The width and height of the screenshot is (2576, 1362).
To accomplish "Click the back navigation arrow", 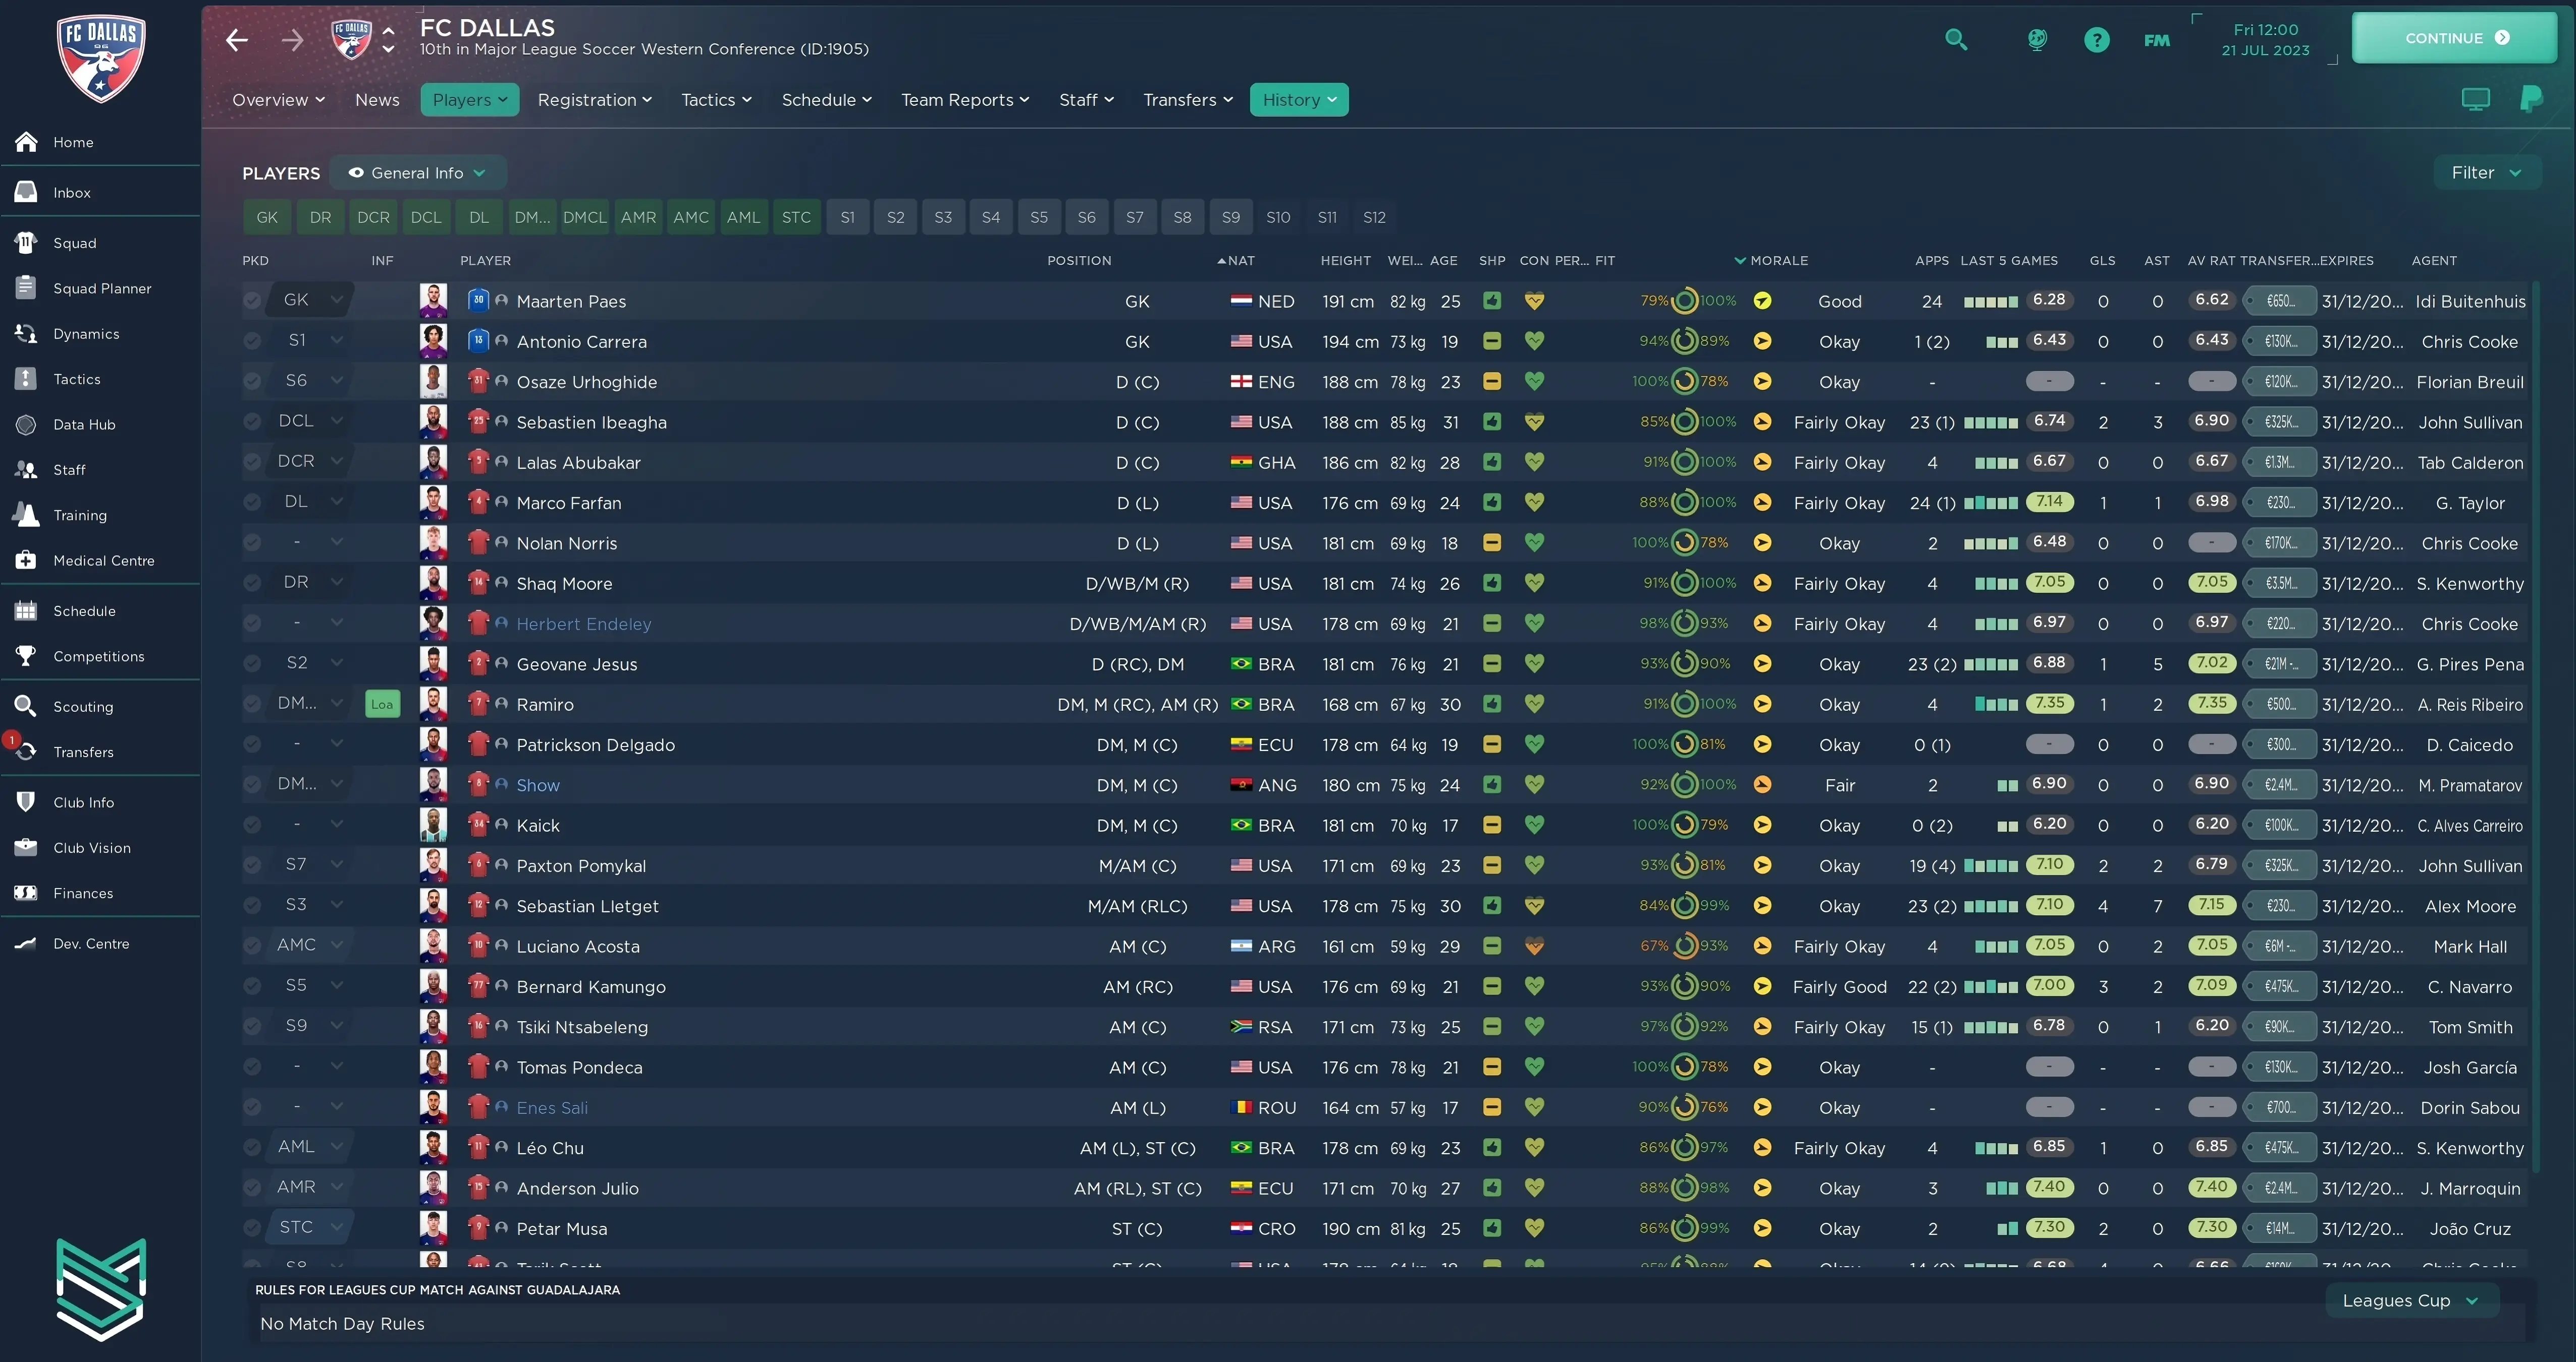I will (x=237, y=40).
